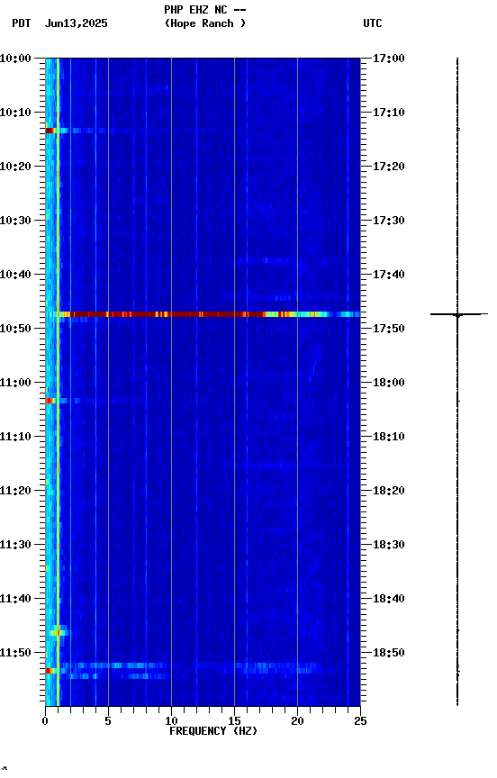Click the 17:00 UTC time label

pyautogui.click(x=389, y=59)
